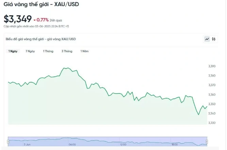Select the 1 Ngày time range
227x150 pixels.
click(x=13, y=51)
